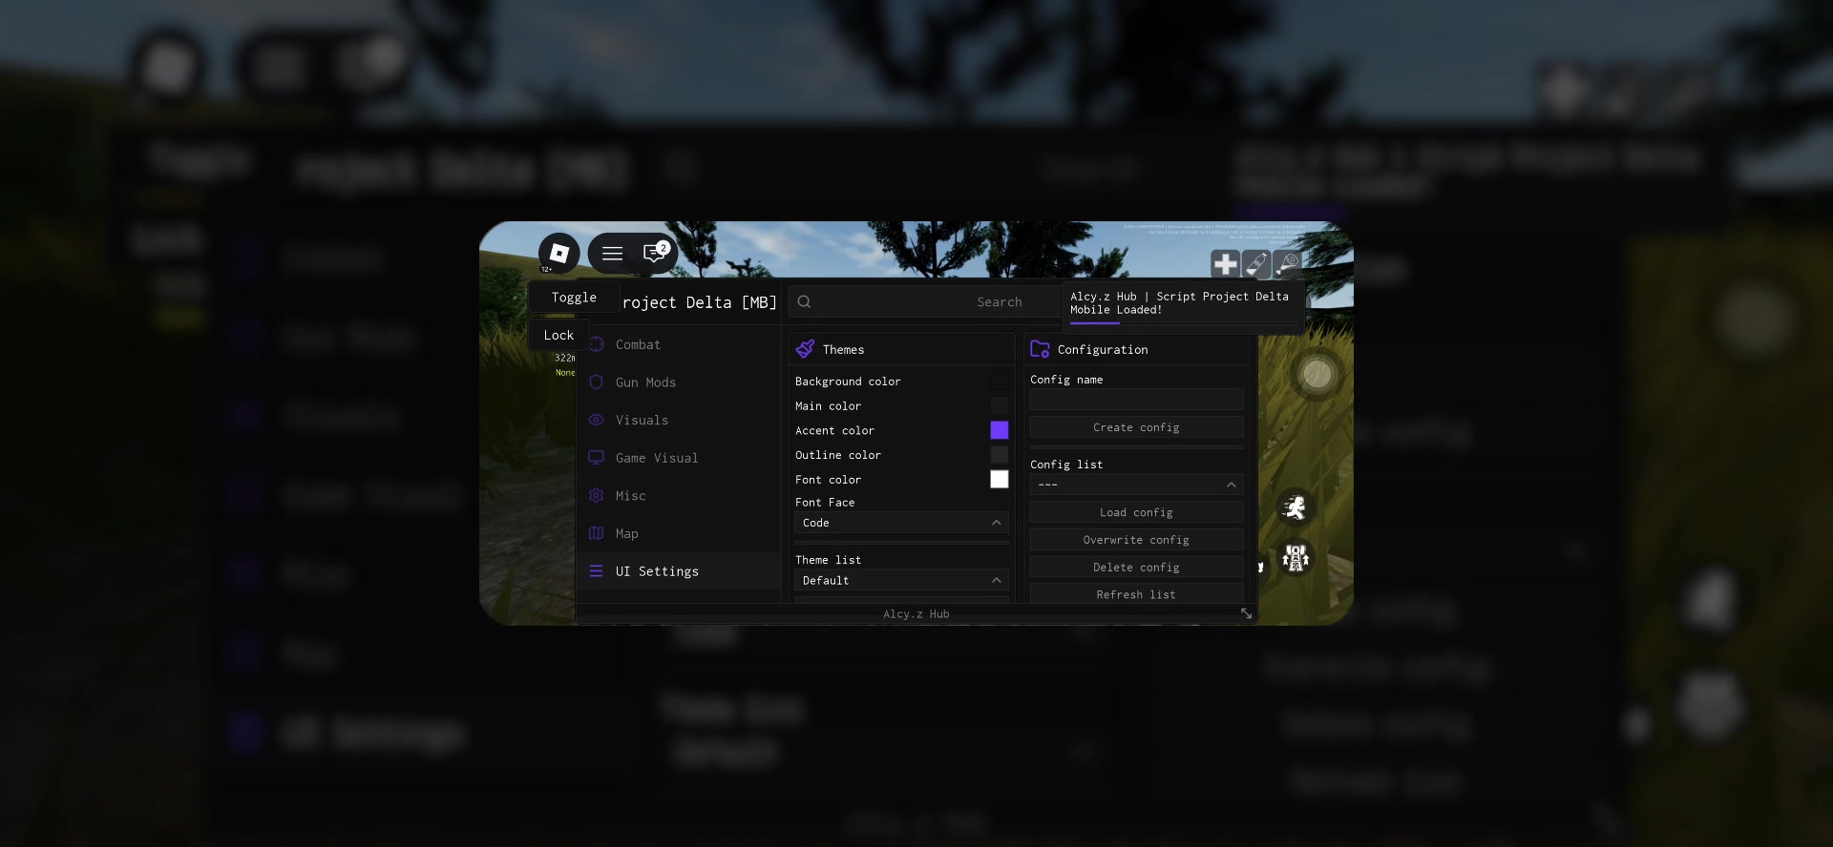
Task: Click the Project Delta [MB] window title
Action: pos(699,302)
